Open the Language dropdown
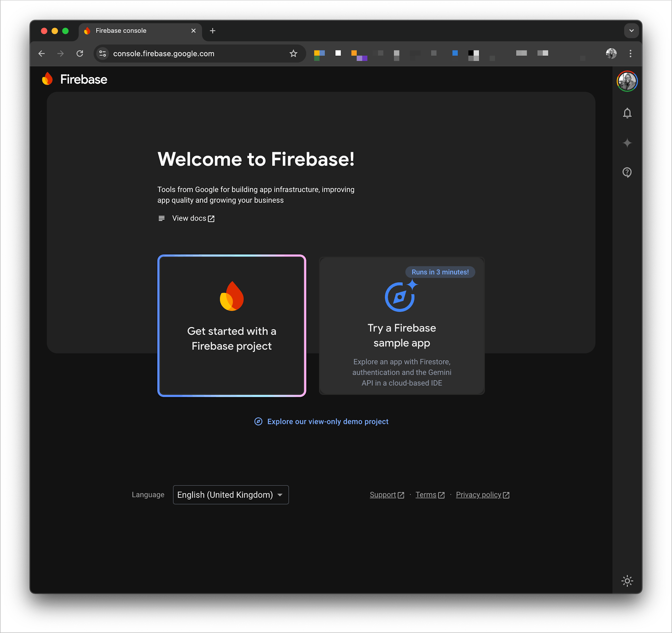The height and width of the screenshot is (633, 672). 230,495
